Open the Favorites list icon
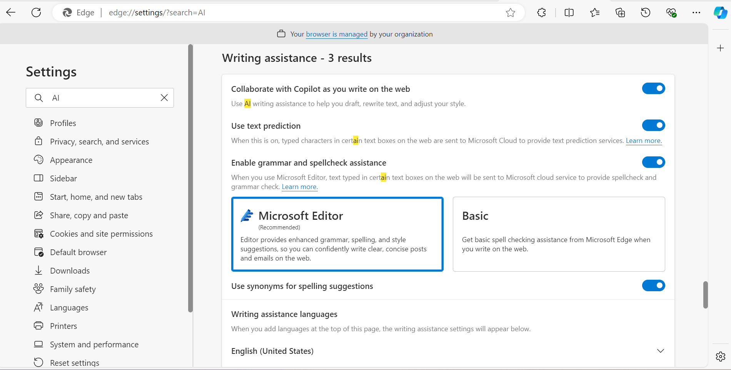731x370 pixels. (595, 13)
